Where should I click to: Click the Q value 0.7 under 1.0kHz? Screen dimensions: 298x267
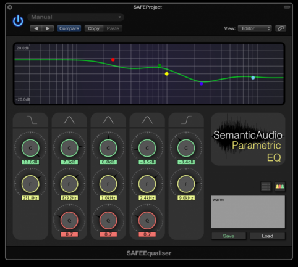pos(108,234)
